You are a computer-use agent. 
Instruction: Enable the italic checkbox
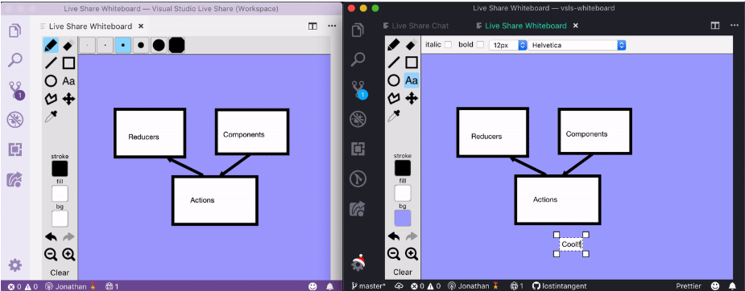[x=448, y=44]
